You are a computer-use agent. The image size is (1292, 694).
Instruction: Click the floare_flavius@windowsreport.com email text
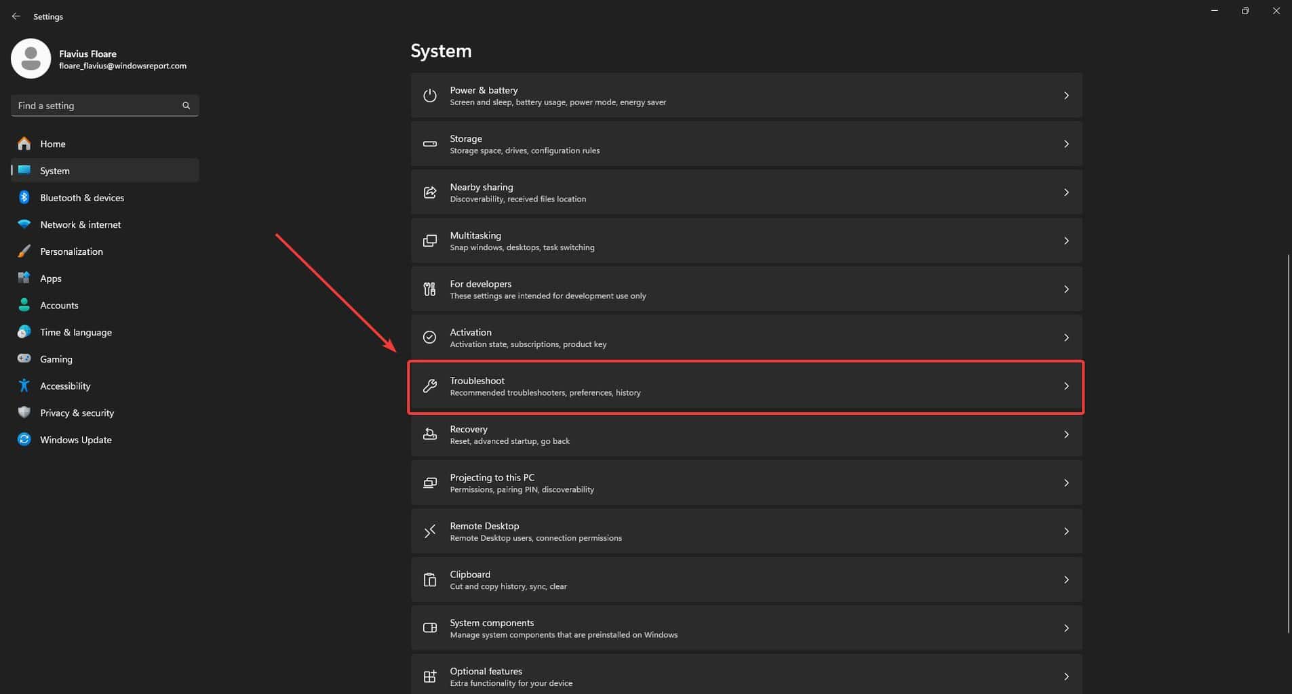click(x=123, y=66)
